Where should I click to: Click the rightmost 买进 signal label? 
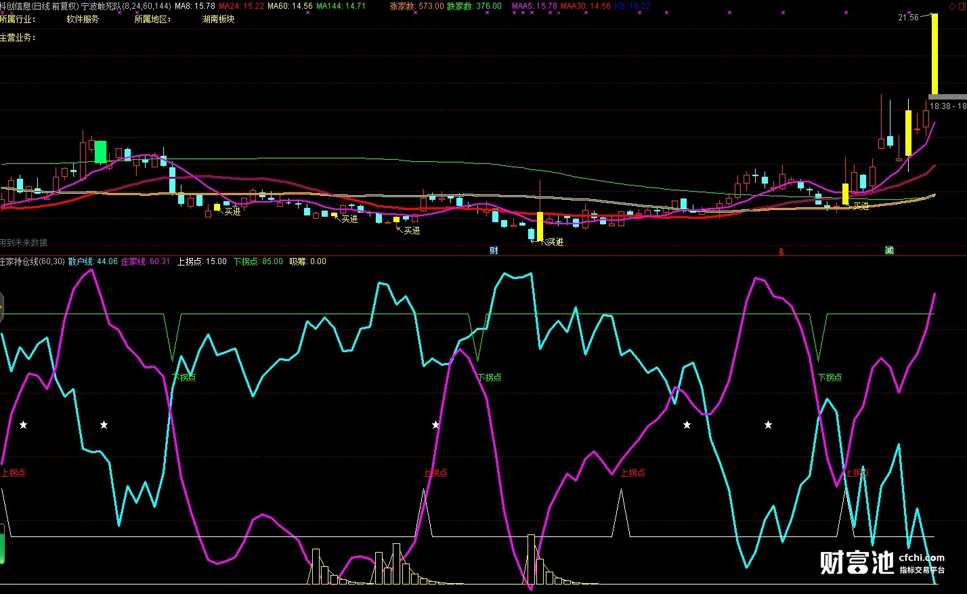point(860,206)
